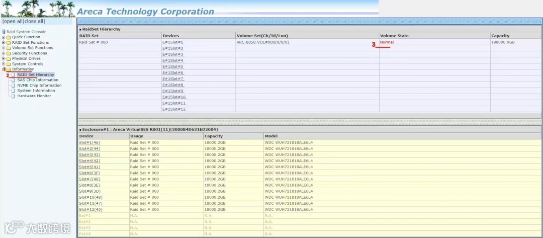543x238 pixels.
Task: Open enclosure Slot#3(43) link
Action: (x=89, y=154)
